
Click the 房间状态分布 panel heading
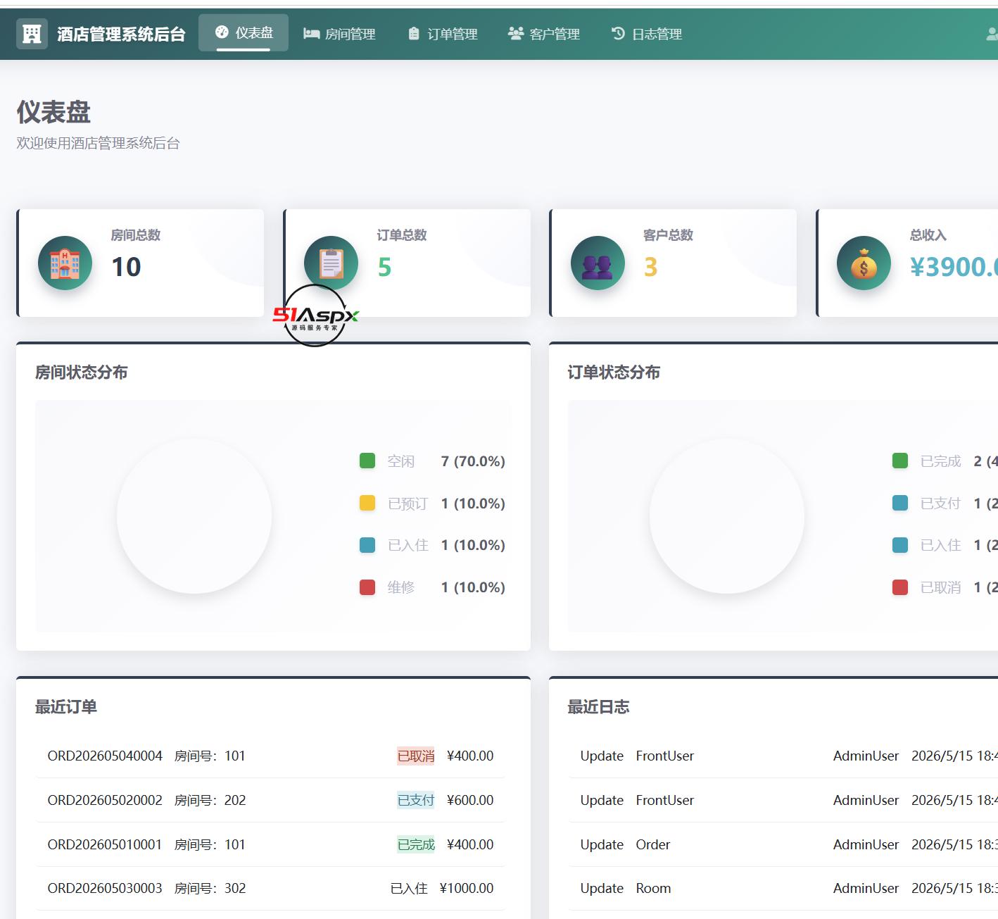pos(82,373)
